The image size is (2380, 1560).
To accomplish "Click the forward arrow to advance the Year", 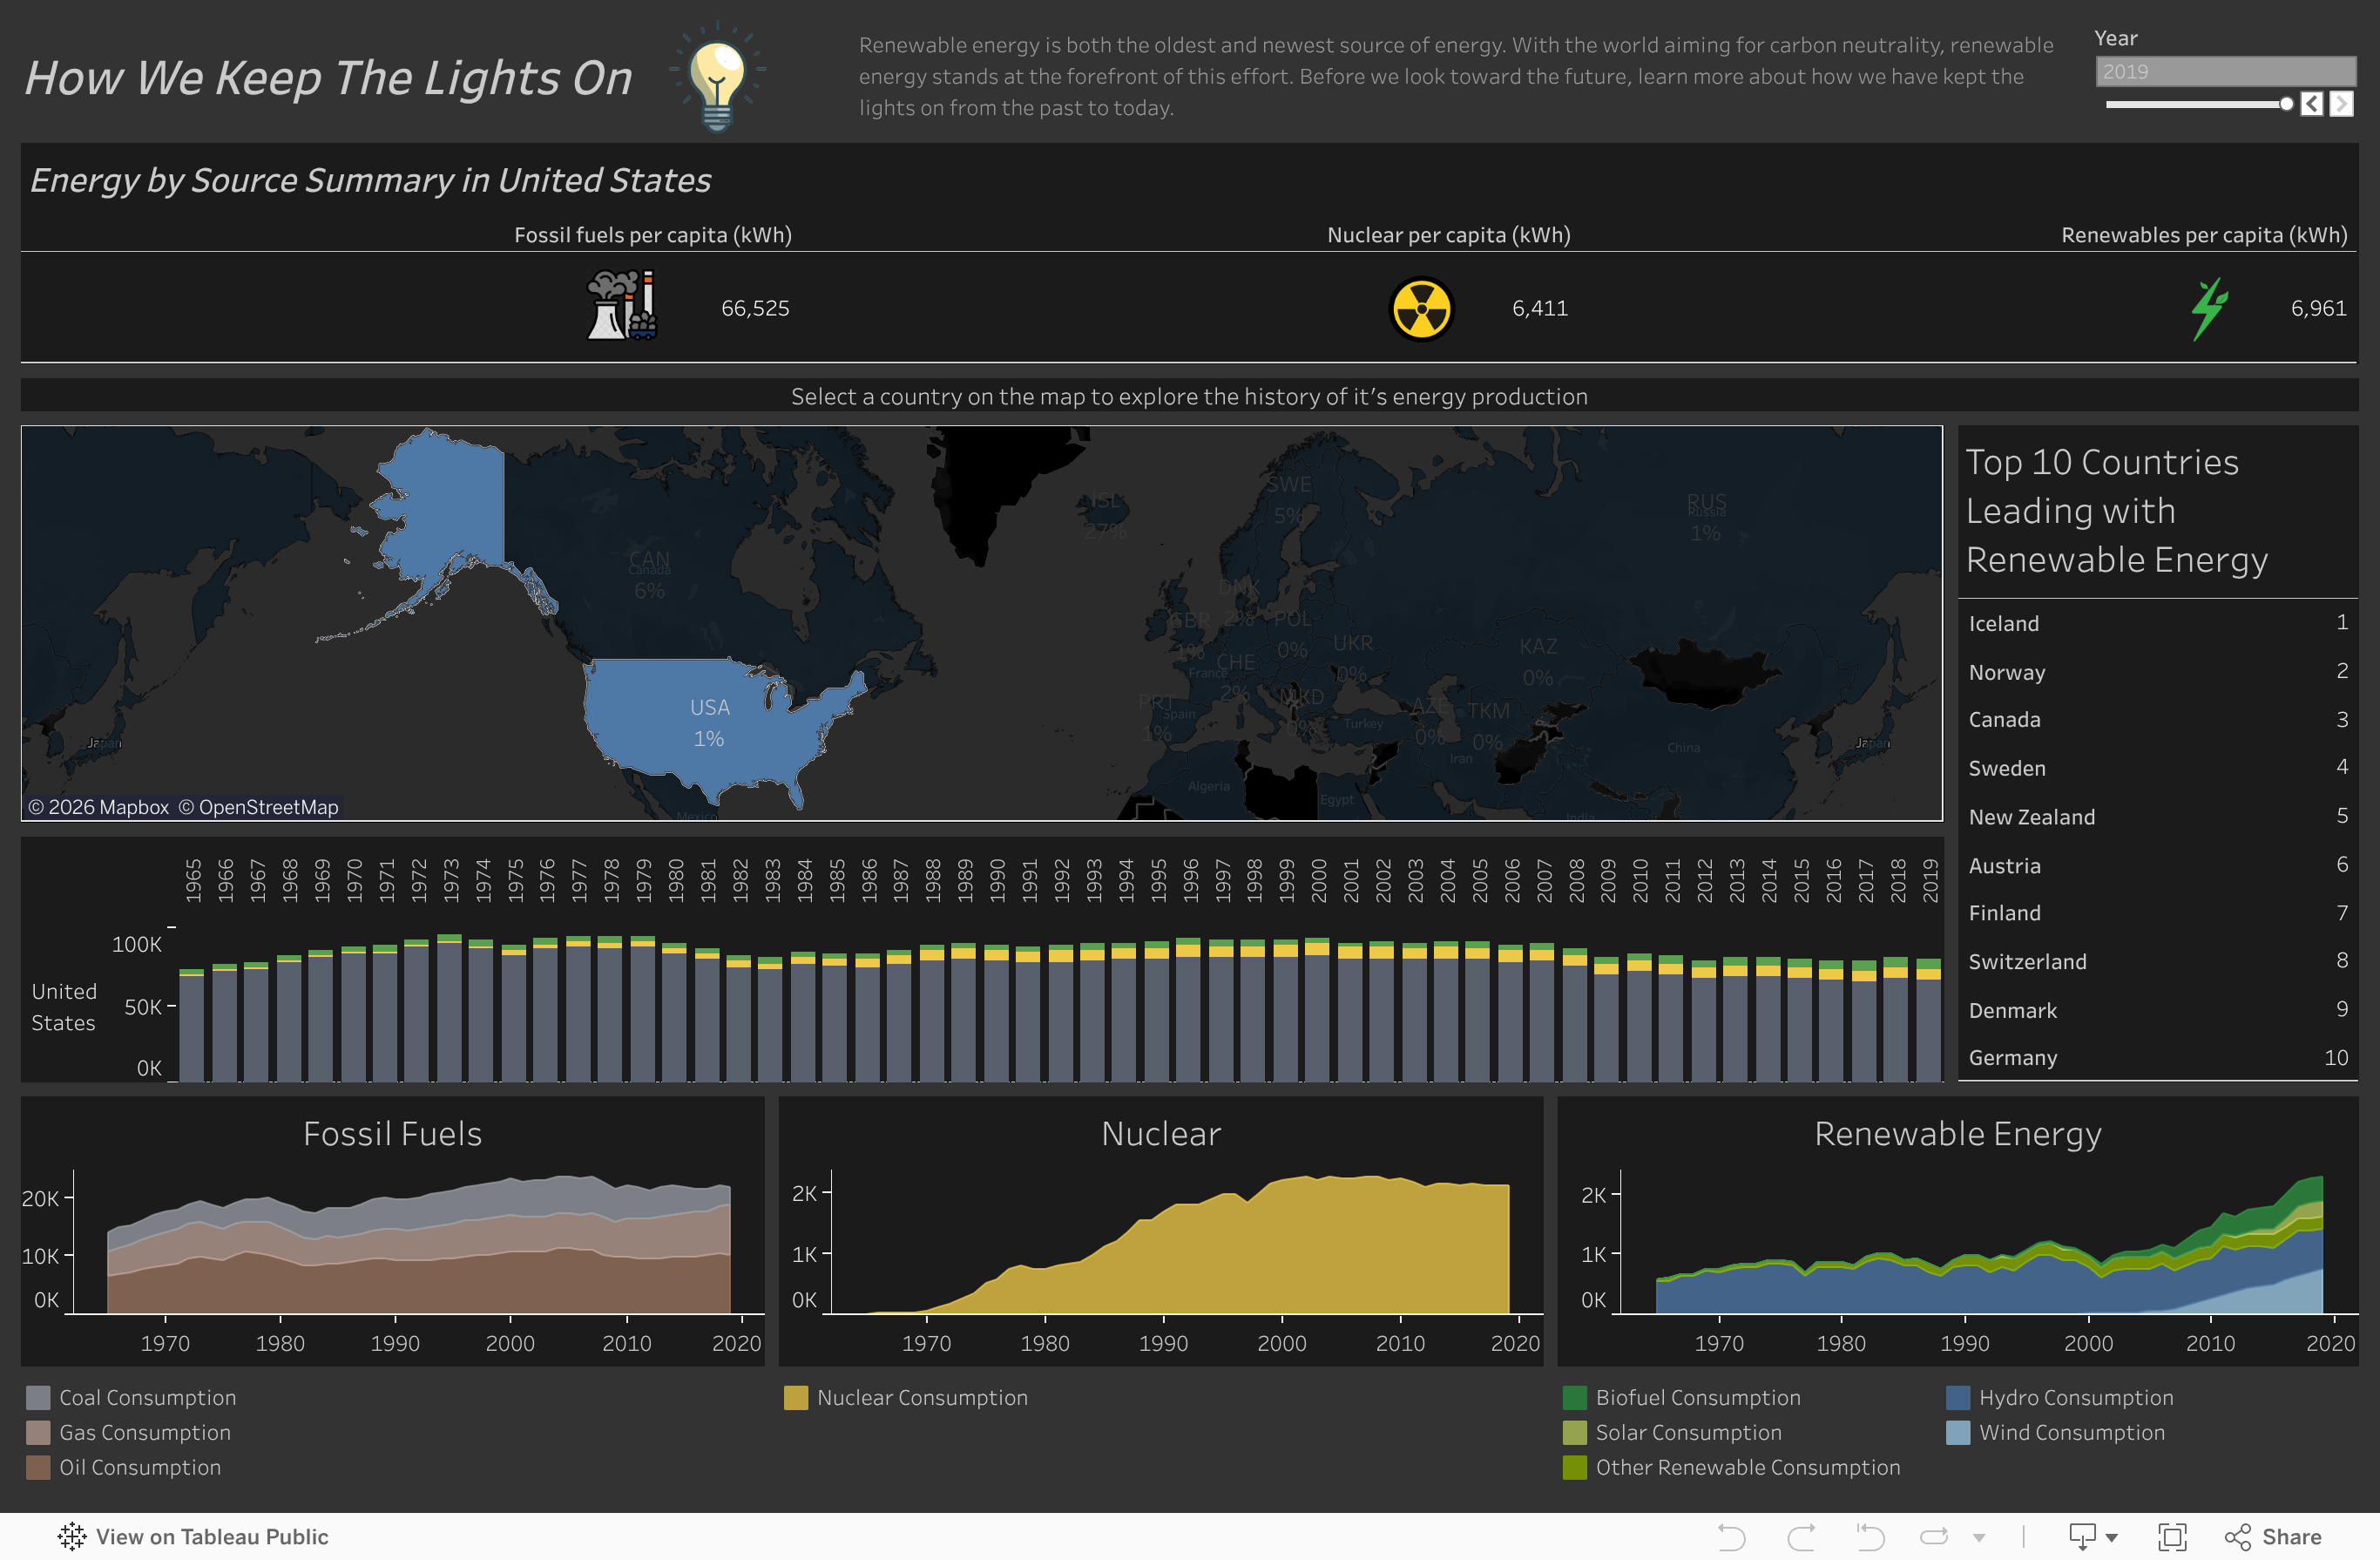I will [2341, 104].
